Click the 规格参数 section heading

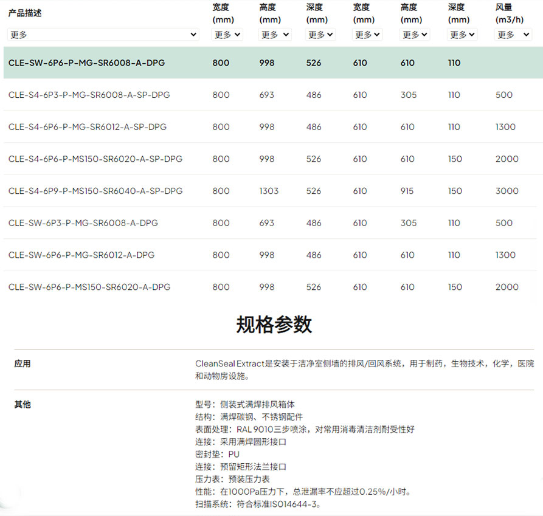tap(274, 325)
